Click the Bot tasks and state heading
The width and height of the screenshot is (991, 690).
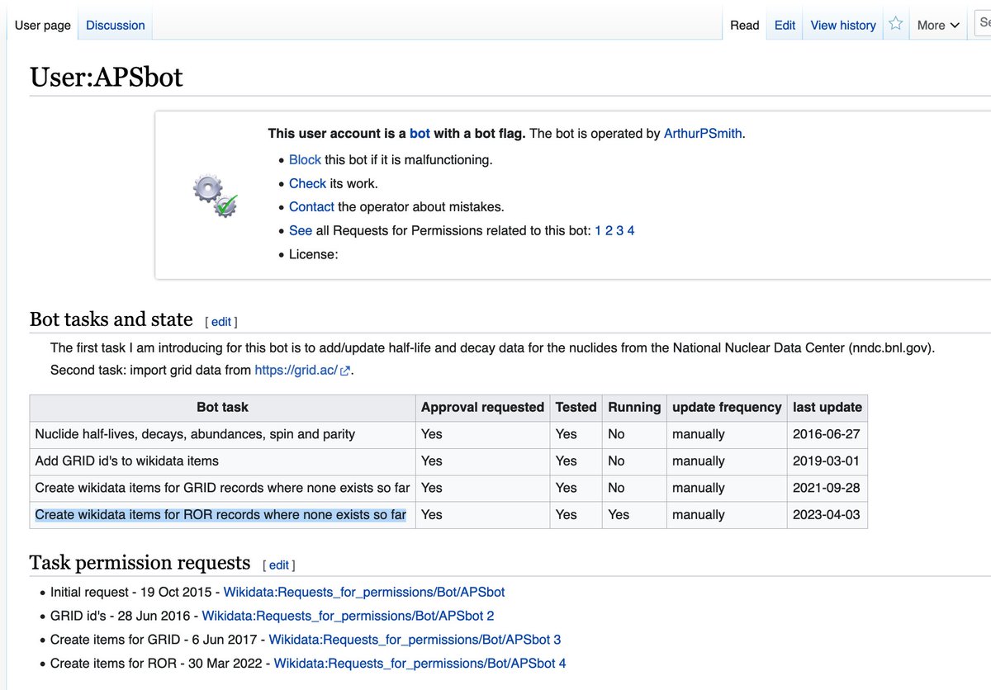click(111, 319)
